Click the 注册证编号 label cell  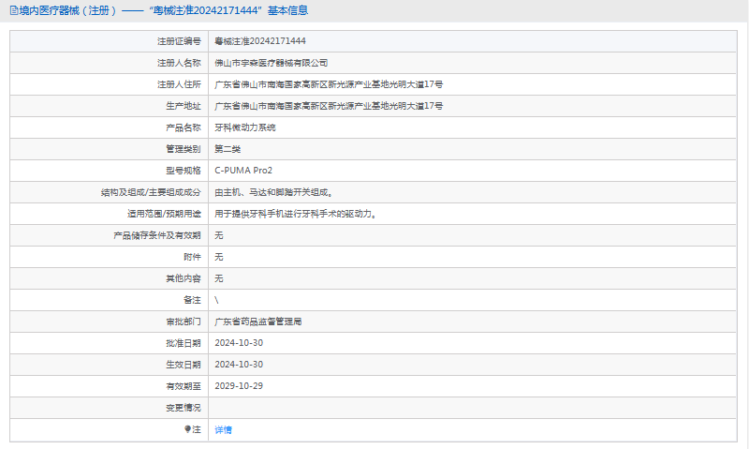click(110, 41)
